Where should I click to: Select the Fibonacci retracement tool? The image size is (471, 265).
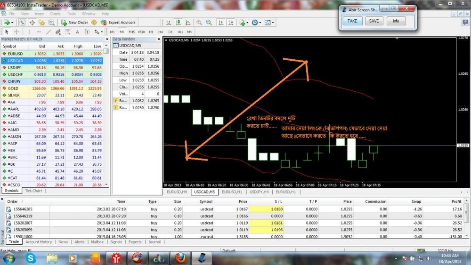68,32
